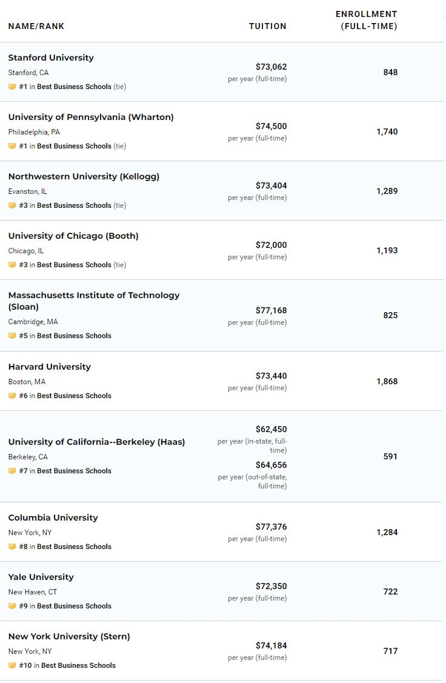
Task: Open the Harvard University school name link
Action: point(50,367)
